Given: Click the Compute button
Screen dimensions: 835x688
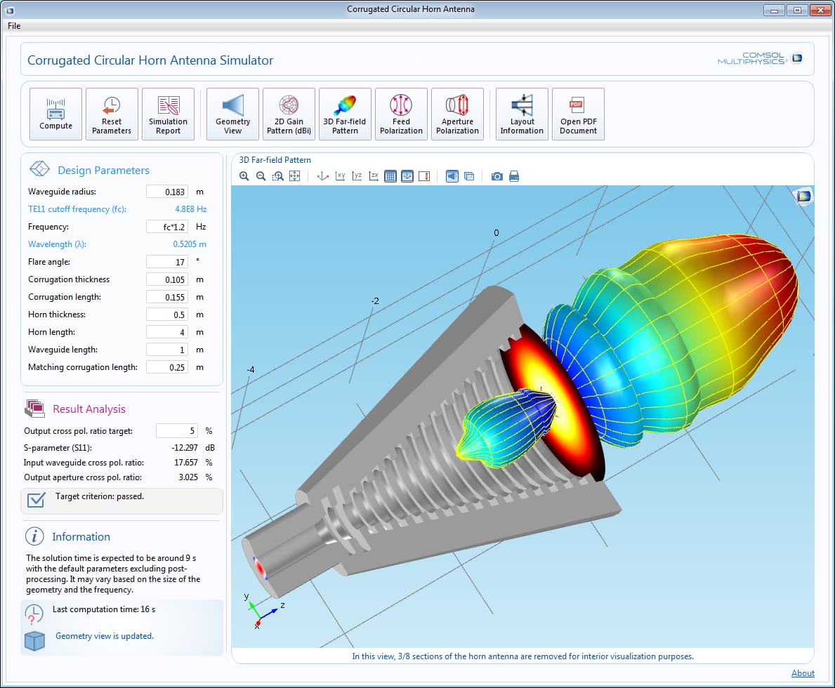Looking at the screenshot, I should [x=55, y=114].
